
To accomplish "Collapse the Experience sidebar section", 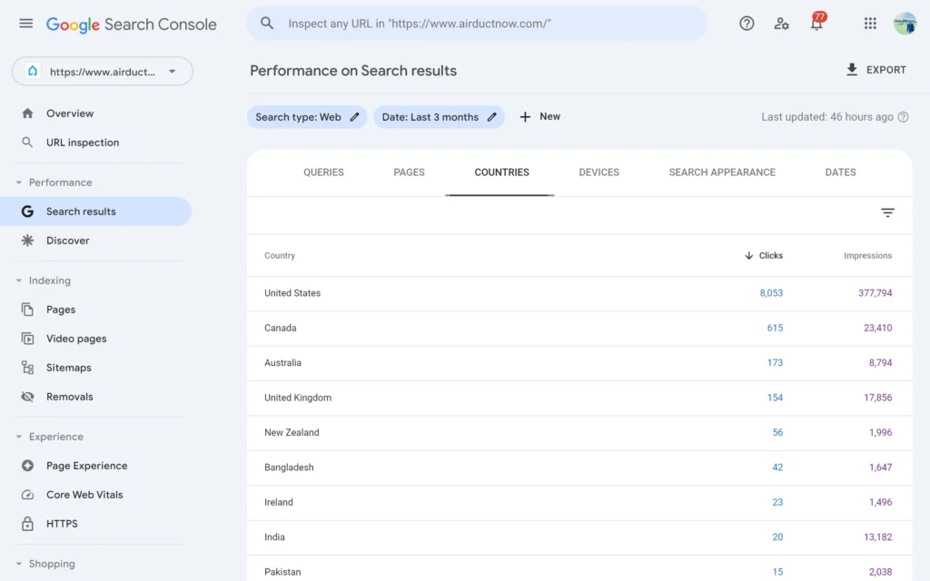I will pos(19,437).
